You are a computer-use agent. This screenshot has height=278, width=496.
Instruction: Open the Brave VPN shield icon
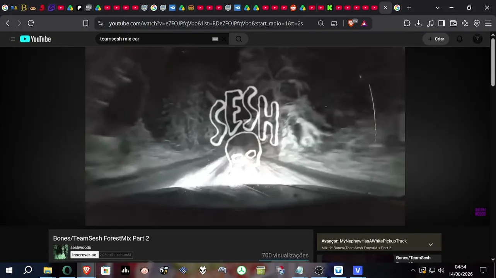(x=477, y=23)
